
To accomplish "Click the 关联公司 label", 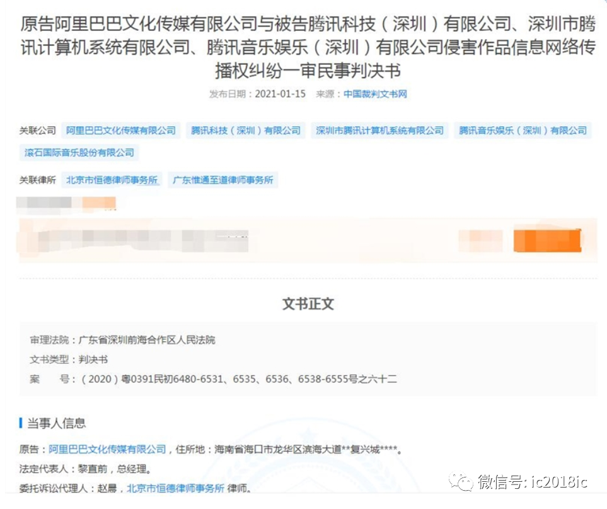I will click(38, 131).
